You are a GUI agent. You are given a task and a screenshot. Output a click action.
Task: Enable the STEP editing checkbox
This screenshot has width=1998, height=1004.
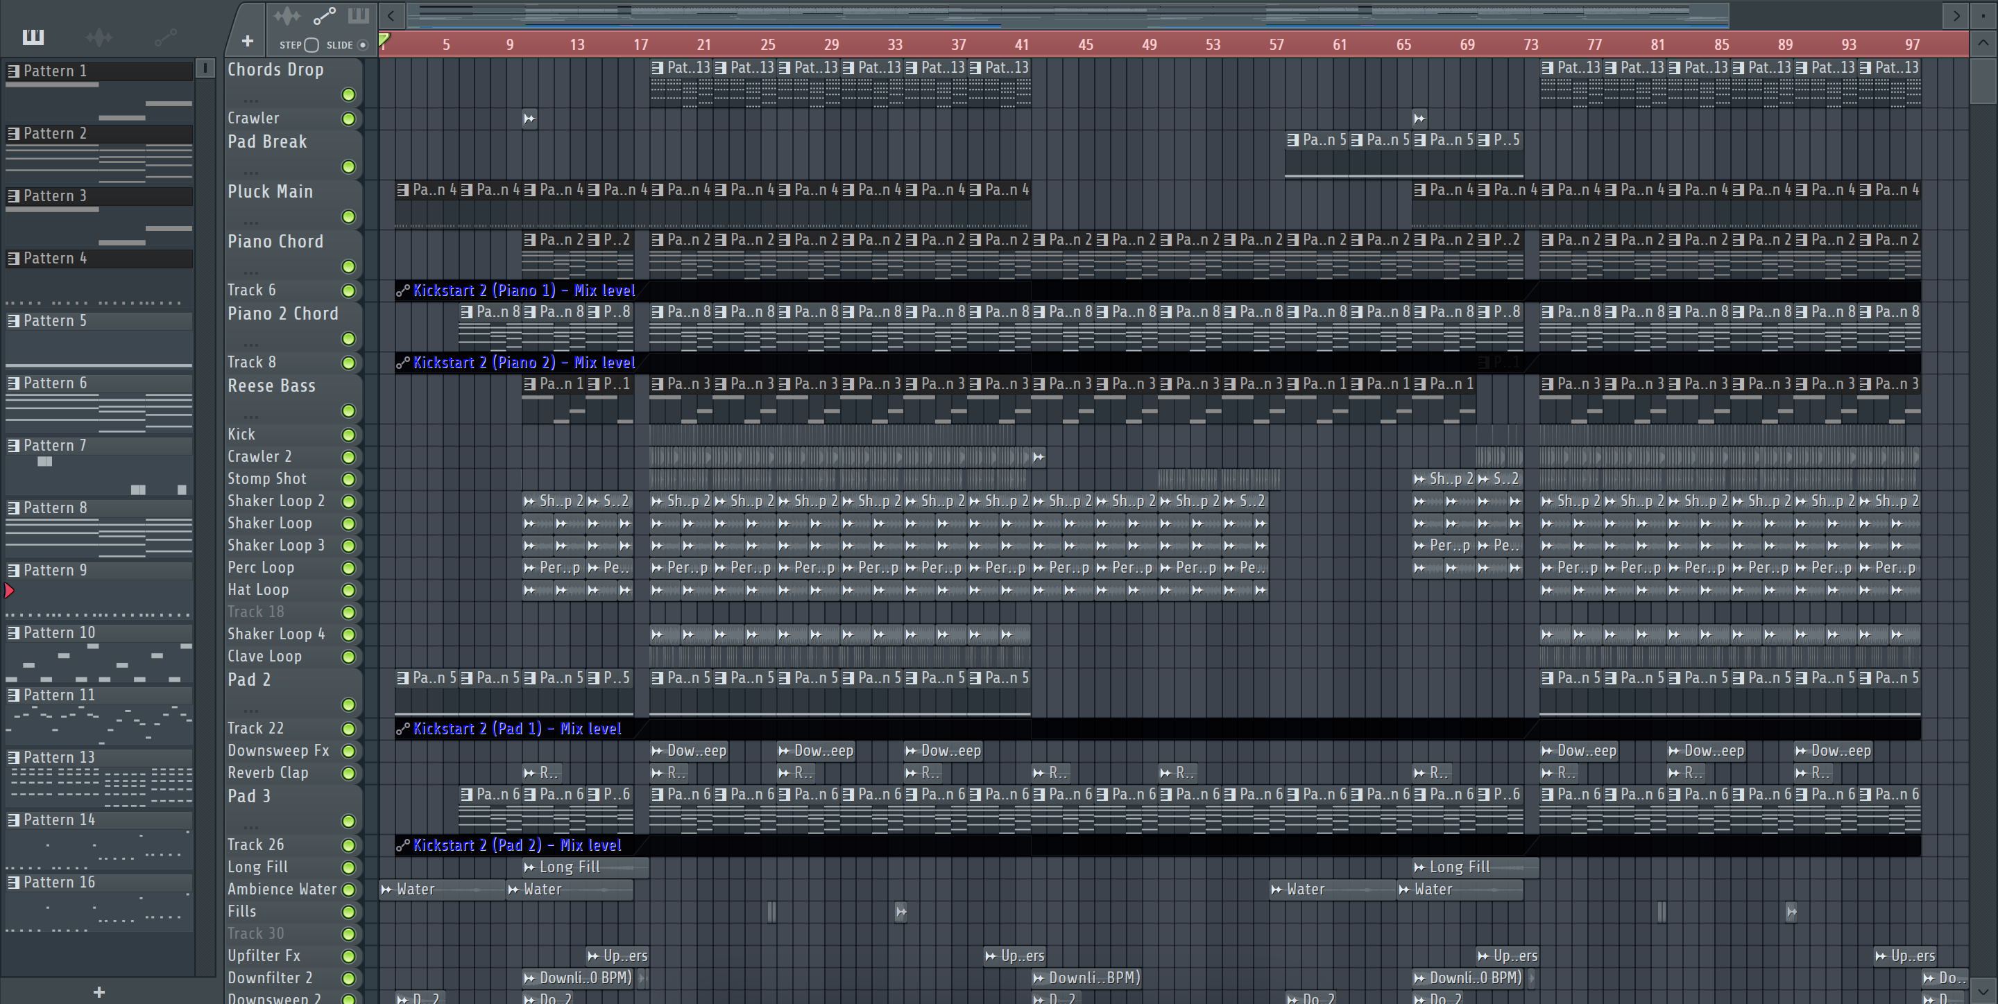coord(311,45)
